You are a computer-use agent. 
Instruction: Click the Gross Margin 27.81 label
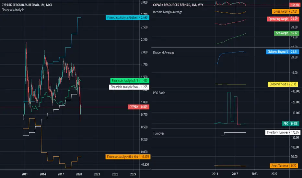(285, 11)
